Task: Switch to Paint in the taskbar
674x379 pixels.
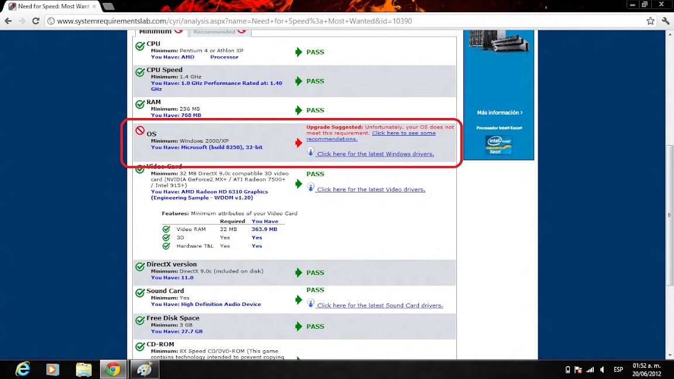Action: [145, 370]
